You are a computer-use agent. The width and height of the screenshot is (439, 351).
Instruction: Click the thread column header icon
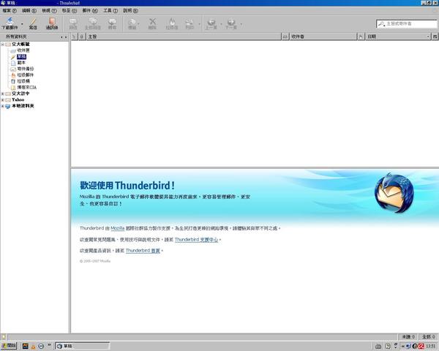click(75, 37)
